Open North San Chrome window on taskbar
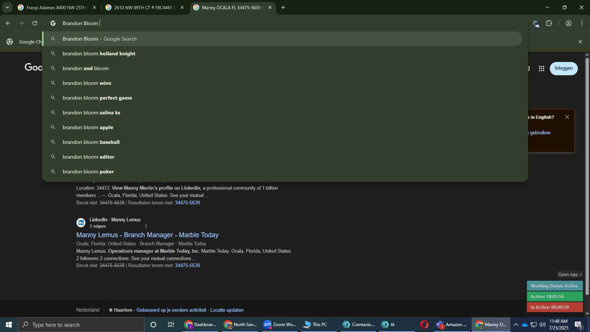The image size is (590, 332). [x=240, y=325]
